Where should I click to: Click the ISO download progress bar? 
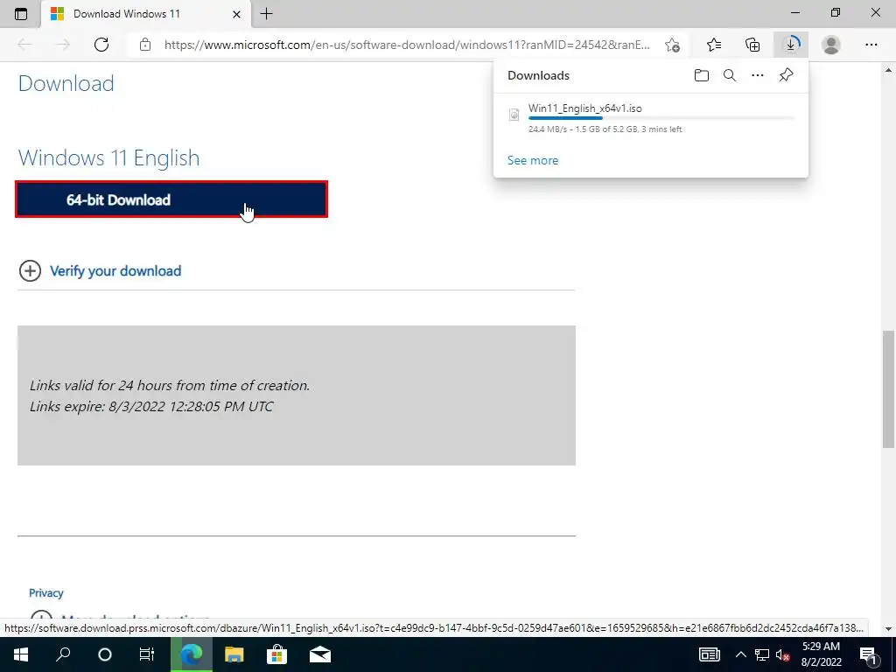pos(661,118)
